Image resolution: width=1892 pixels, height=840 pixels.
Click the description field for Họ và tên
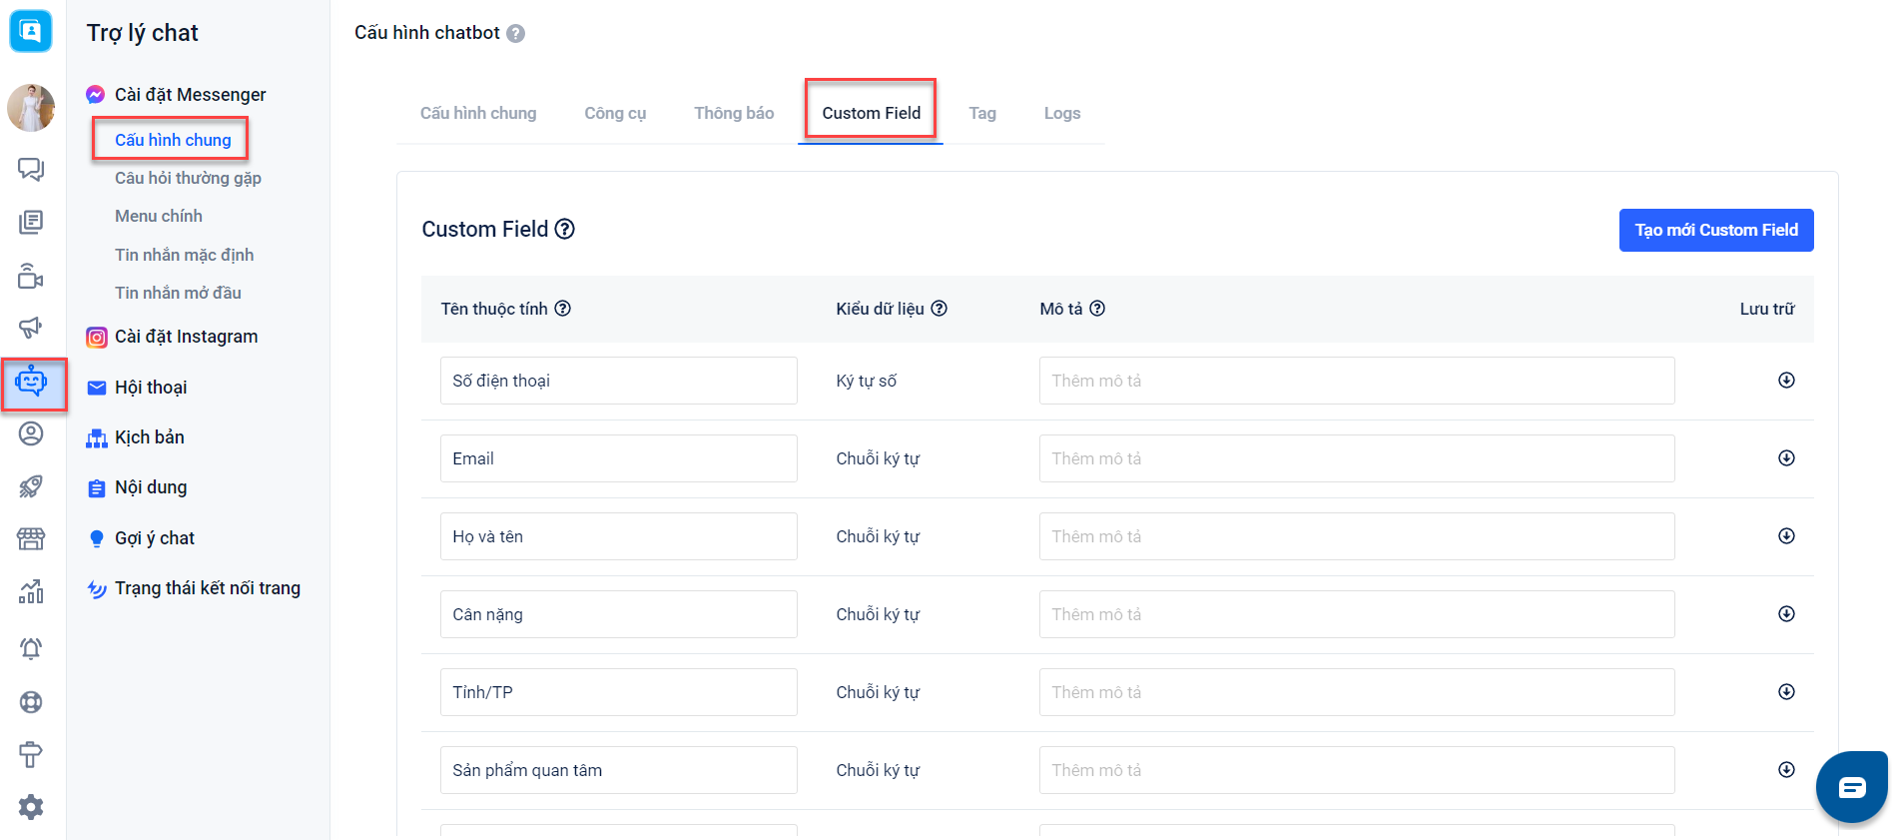coord(1356,536)
